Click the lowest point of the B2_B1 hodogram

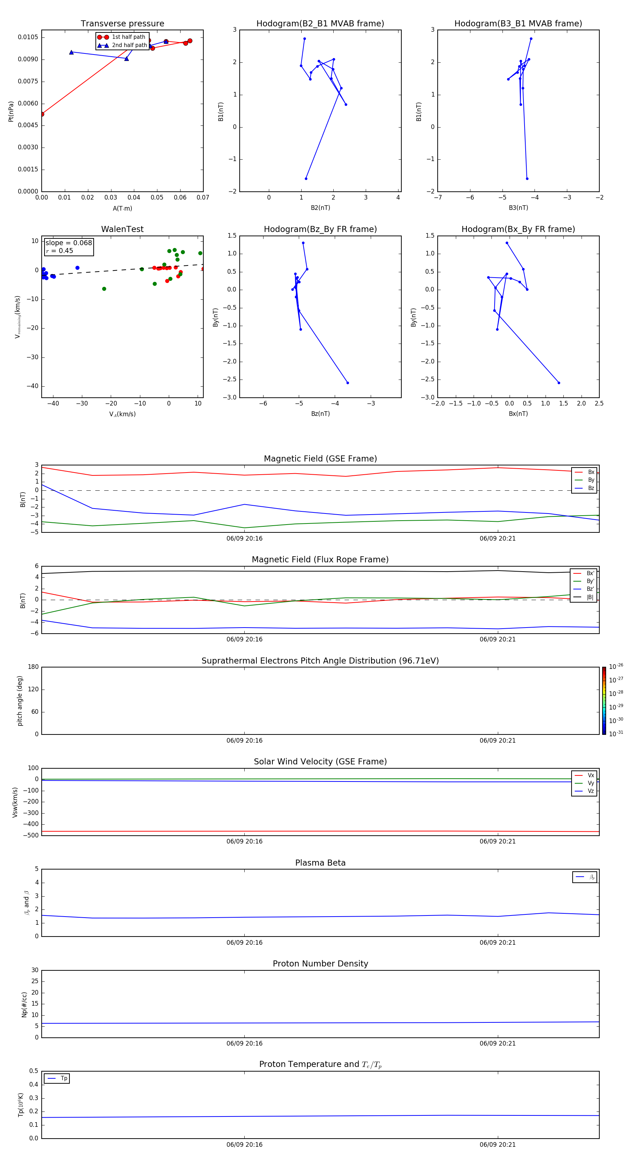(306, 179)
